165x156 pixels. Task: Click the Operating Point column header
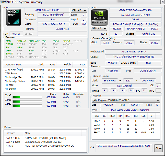coord(16,65)
